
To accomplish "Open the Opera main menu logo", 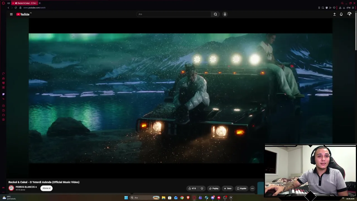I will point(3,3).
